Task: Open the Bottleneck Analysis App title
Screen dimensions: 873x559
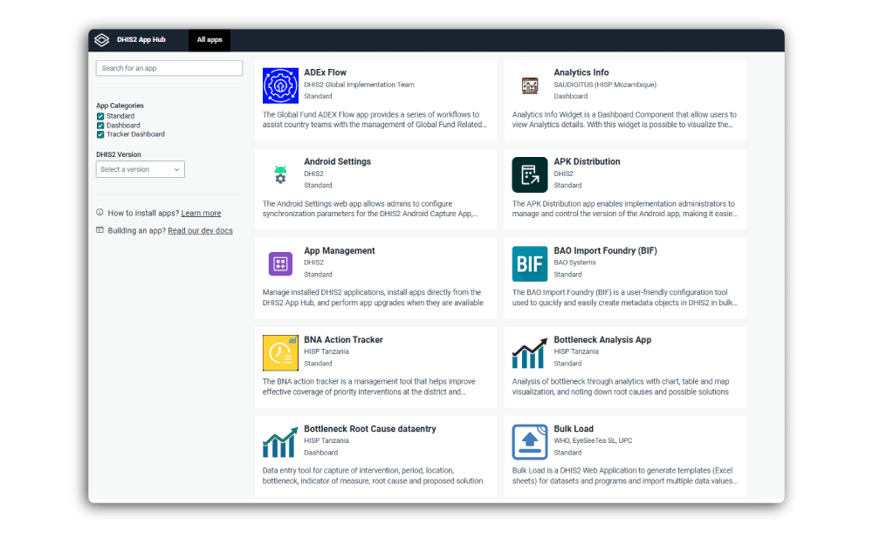Action: click(602, 339)
